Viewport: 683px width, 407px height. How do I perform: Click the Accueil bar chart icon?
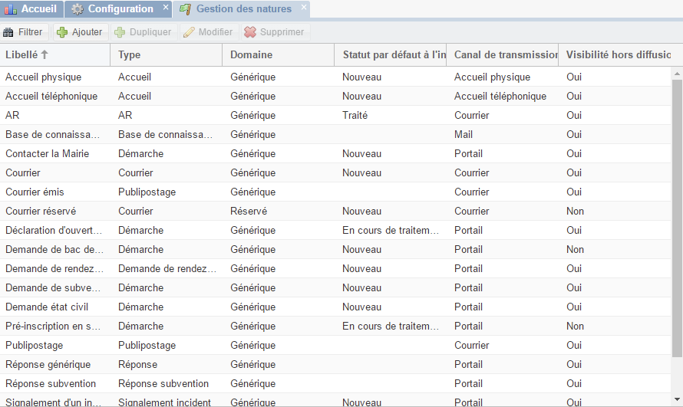tap(10, 9)
